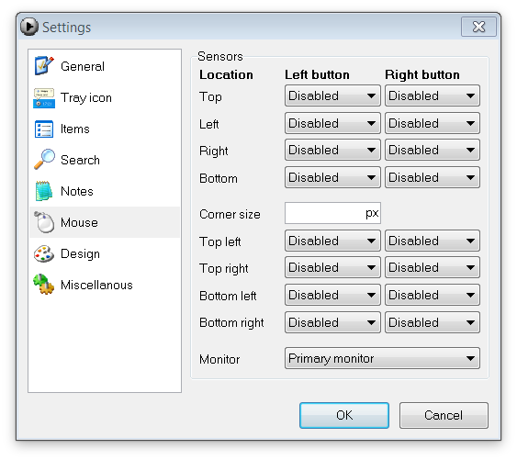The image size is (517, 460).
Task: Open the Top left corner right-button dropdown
Action: [433, 241]
